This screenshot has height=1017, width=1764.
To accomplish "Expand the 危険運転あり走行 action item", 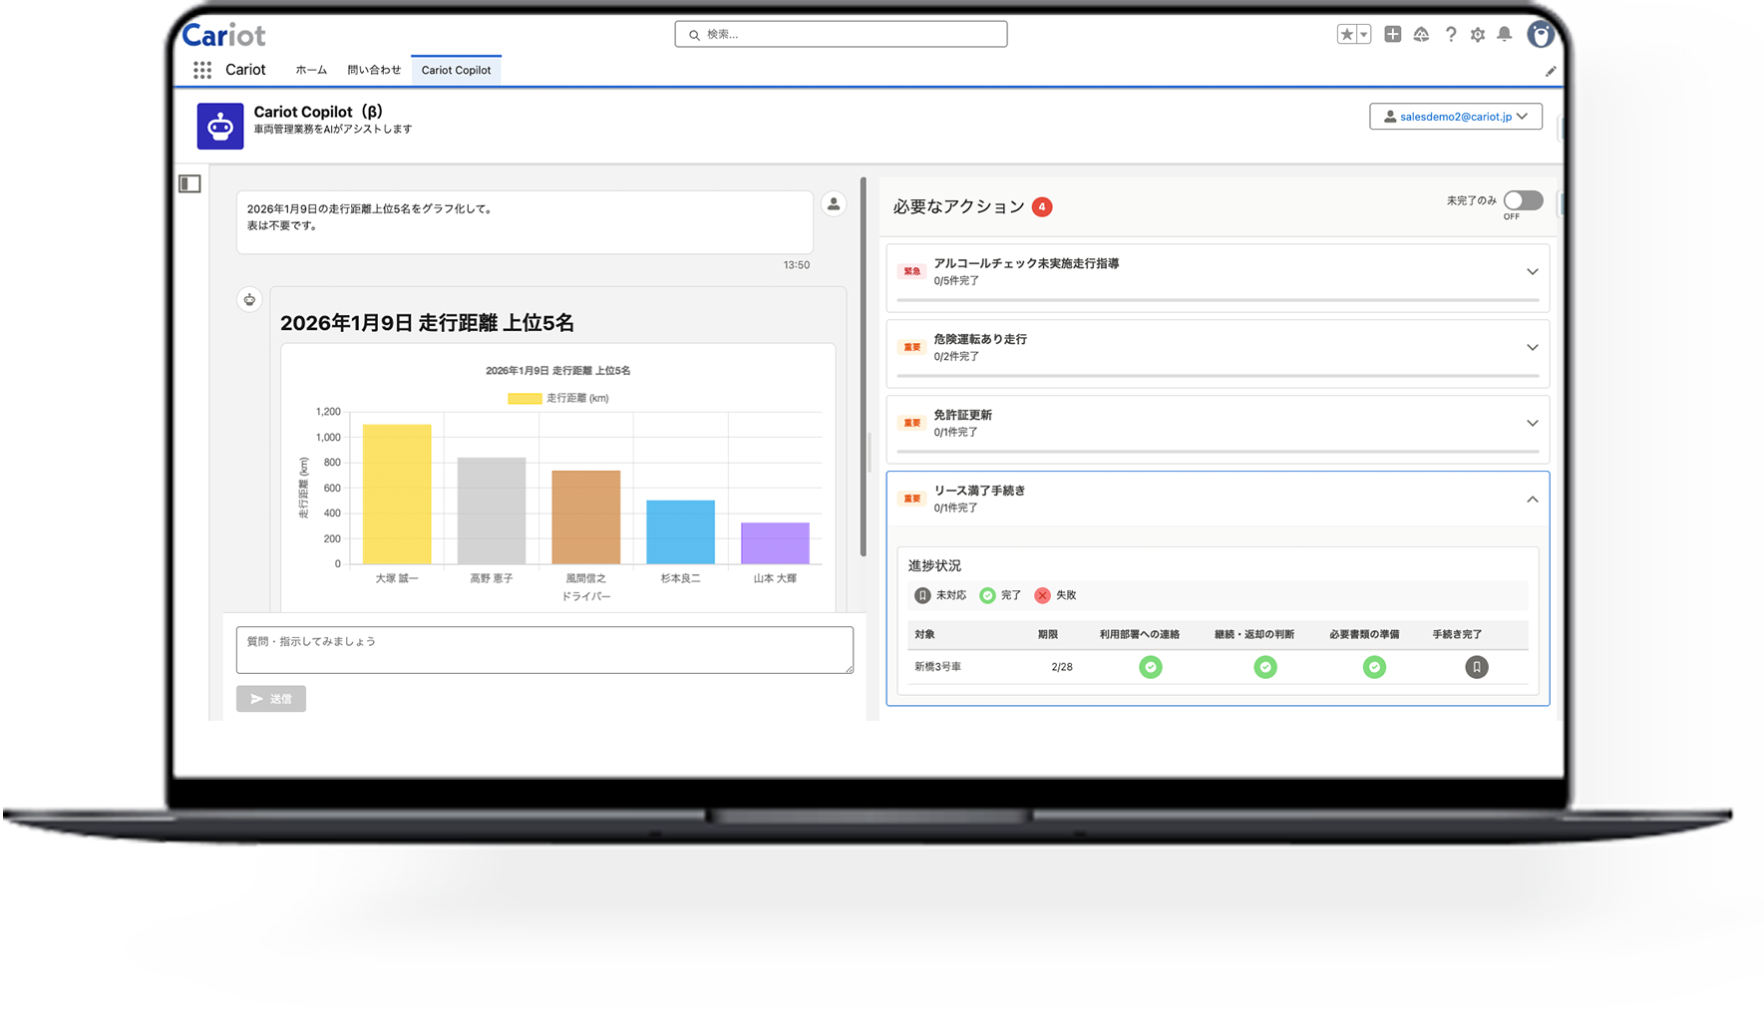I will pos(1533,347).
